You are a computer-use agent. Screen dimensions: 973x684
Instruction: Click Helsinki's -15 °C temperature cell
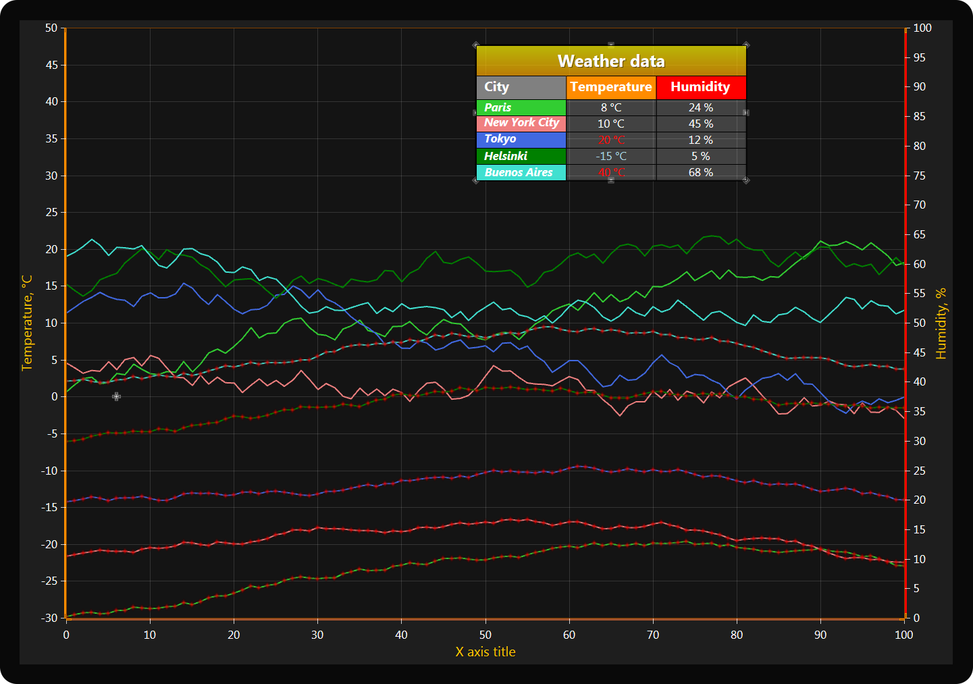click(x=611, y=156)
